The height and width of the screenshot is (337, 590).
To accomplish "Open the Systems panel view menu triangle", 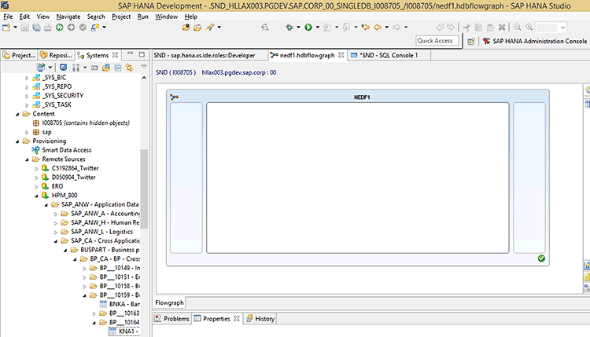I will [144, 67].
